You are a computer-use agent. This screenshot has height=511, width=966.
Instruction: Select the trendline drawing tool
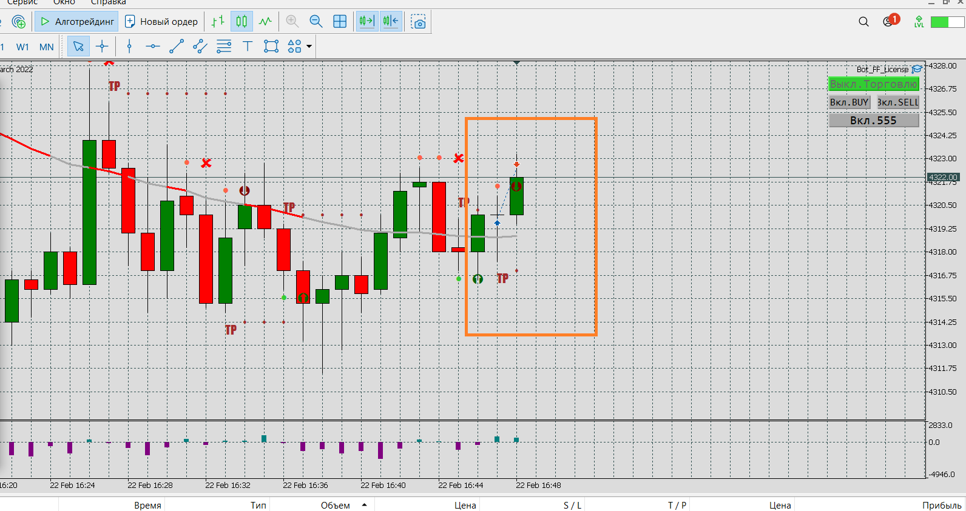click(x=177, y=47)
